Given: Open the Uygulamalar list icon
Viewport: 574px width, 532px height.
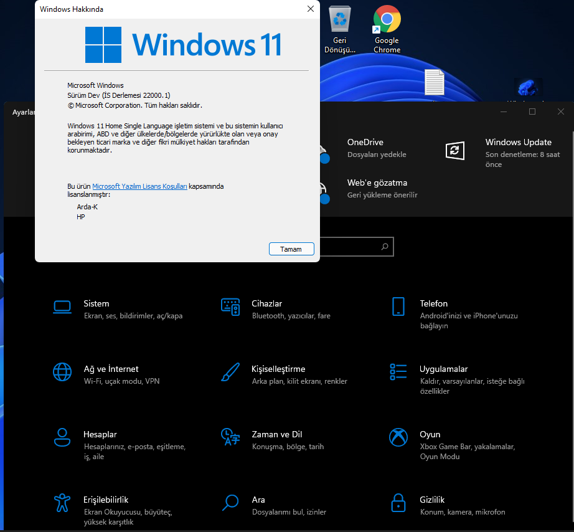Looking at the screenshot, I should 398,372.
